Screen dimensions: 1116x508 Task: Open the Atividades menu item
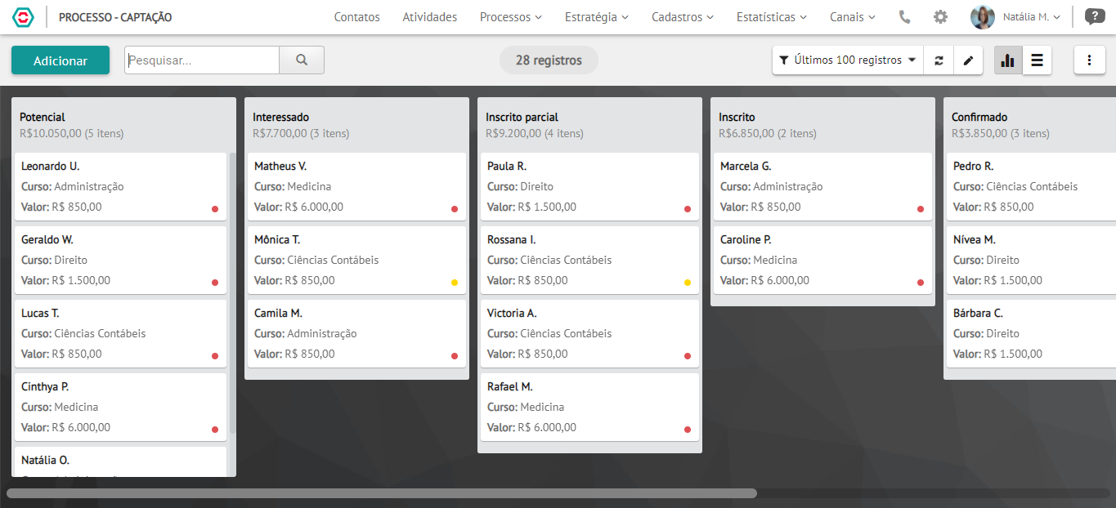click(430, 16)
